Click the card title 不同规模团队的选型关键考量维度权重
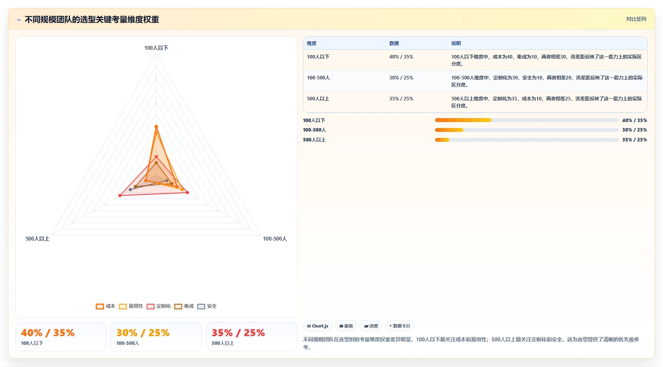Viewport: 663px width, 367px height. [x=92, y=20]
